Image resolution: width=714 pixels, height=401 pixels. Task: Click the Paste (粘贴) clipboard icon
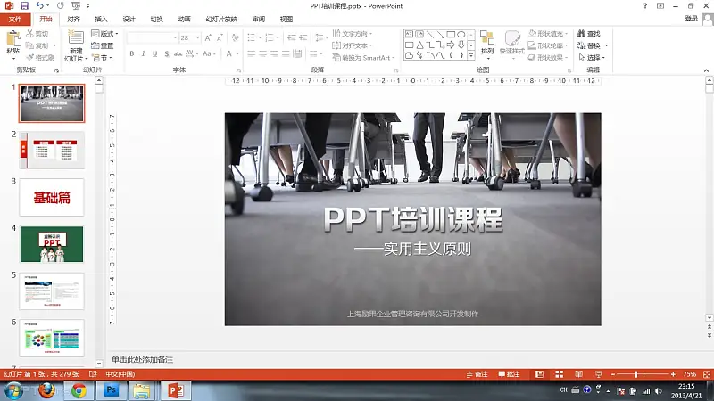(x=12, y=43)
